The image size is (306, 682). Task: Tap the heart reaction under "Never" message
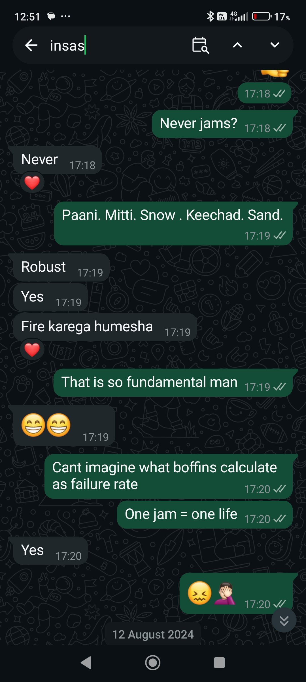pyautogui.click(x=32, y=182)
